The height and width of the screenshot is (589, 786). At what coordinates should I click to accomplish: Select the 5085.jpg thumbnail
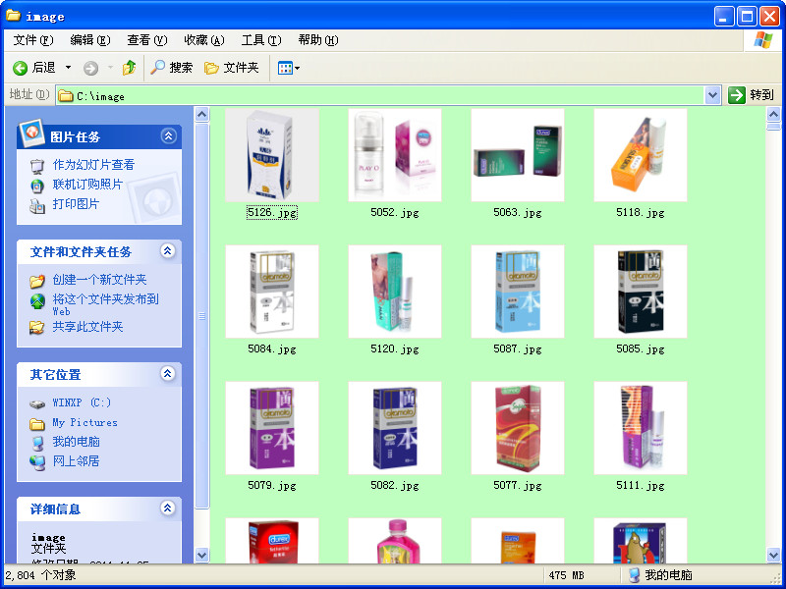pos(641,292)
